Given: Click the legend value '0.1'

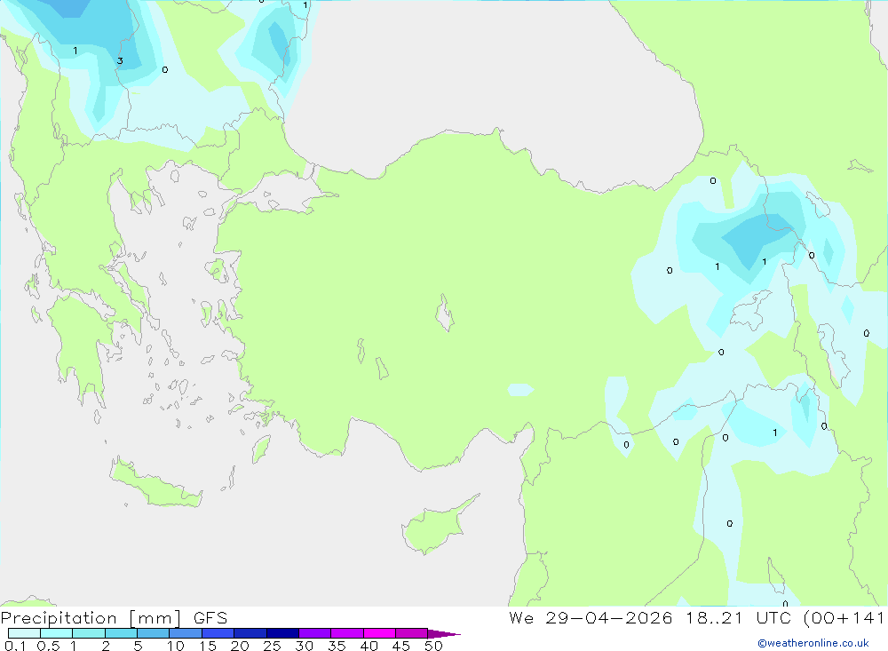Looking at the screenshot, I should pyautogui.click(x=15, y=646).
